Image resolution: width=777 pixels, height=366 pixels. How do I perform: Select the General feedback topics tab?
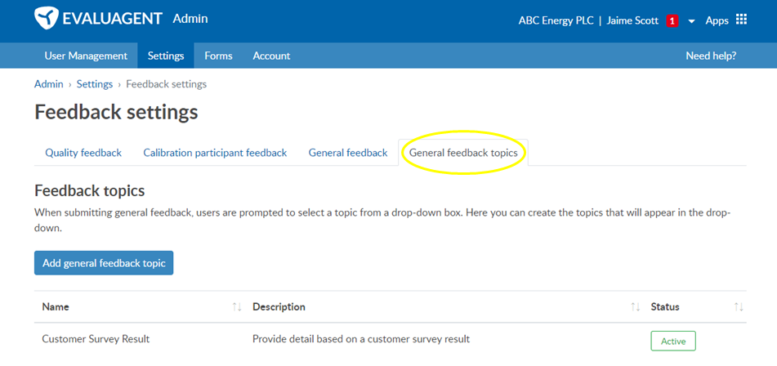tap(463, 153)
